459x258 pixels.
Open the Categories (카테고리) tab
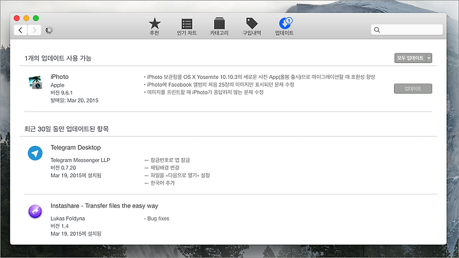(x=219, y=26)
